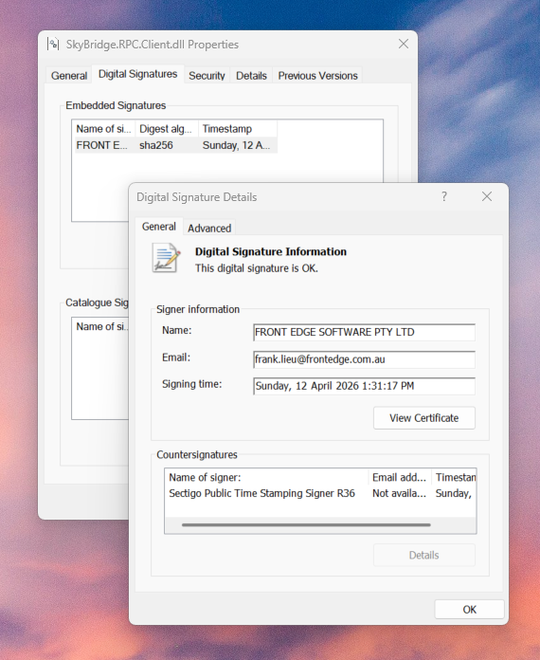Click OK to dismiss signature details
Viewport: 540px width, 660px height.
(x=469, y=610)
